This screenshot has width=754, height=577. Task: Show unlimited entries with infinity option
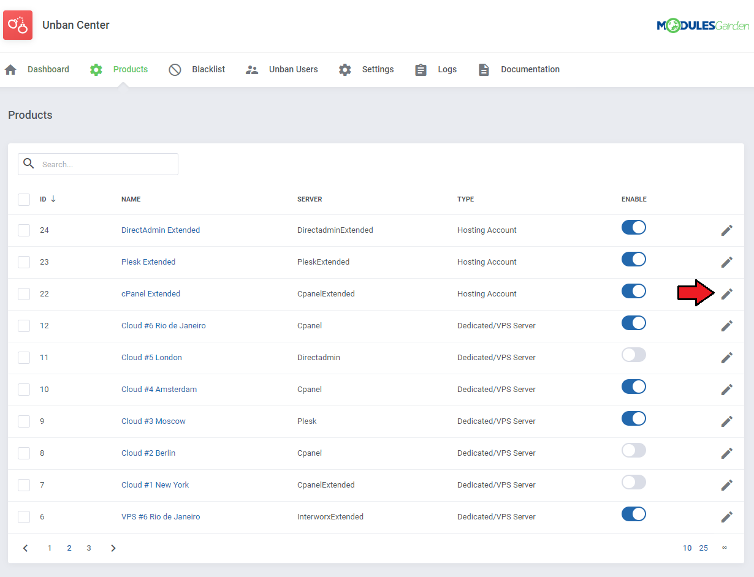click(x=725, y=548)
